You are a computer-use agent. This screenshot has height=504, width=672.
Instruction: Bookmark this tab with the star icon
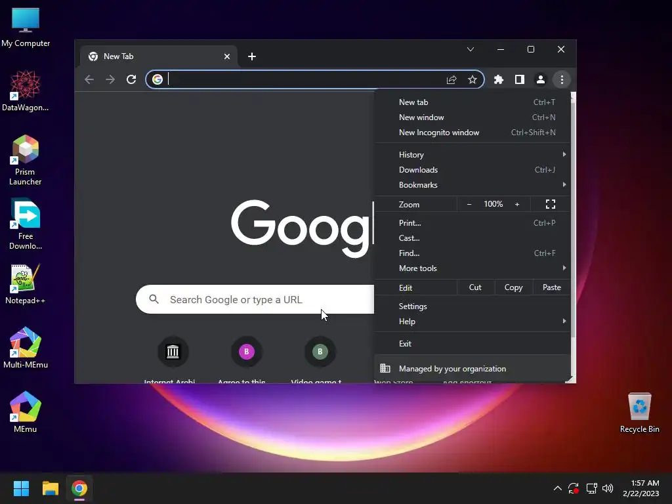point(472,79)
